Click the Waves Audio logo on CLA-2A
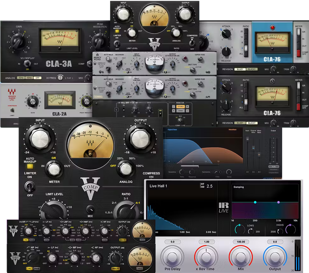 click(x=12, y=95)
